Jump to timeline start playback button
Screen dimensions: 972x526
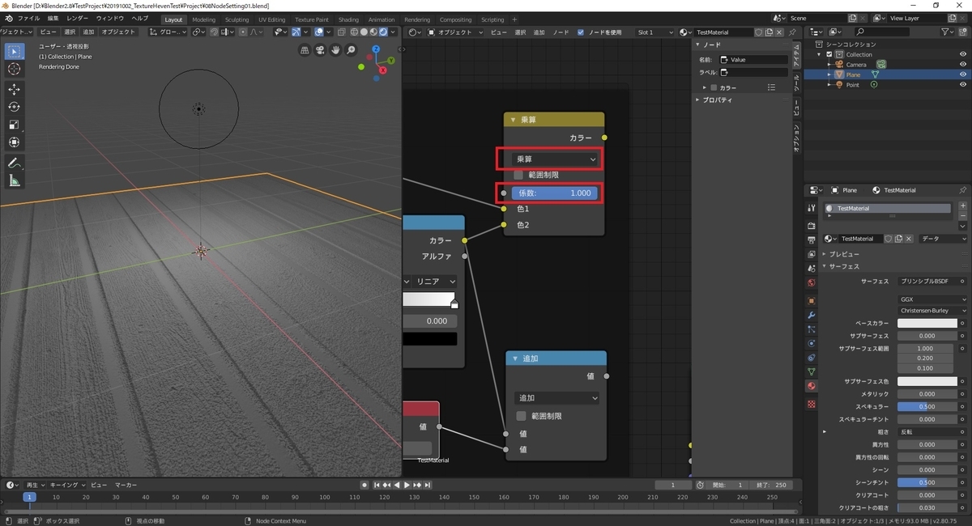377,485
